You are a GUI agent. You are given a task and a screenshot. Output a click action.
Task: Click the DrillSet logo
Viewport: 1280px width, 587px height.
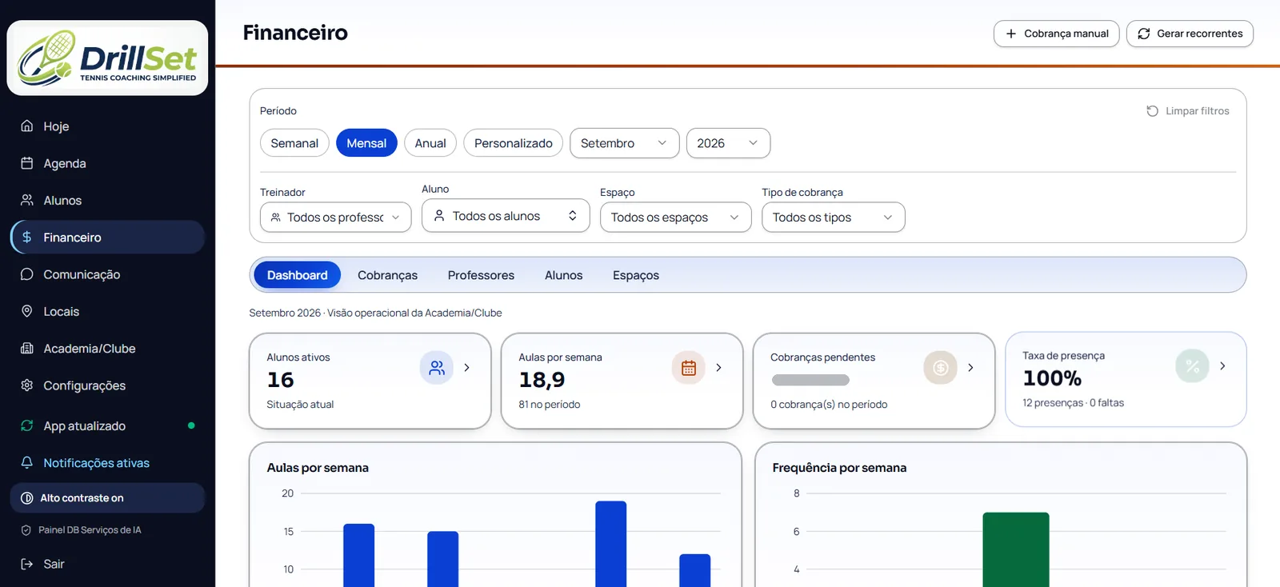point(107,58)
